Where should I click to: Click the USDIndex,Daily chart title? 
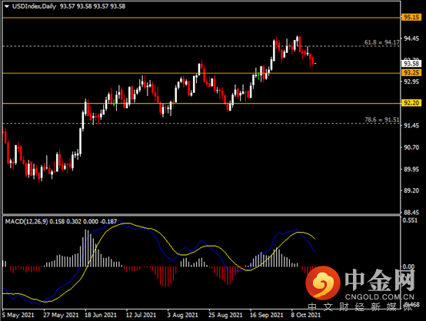[x=35, y=6]
